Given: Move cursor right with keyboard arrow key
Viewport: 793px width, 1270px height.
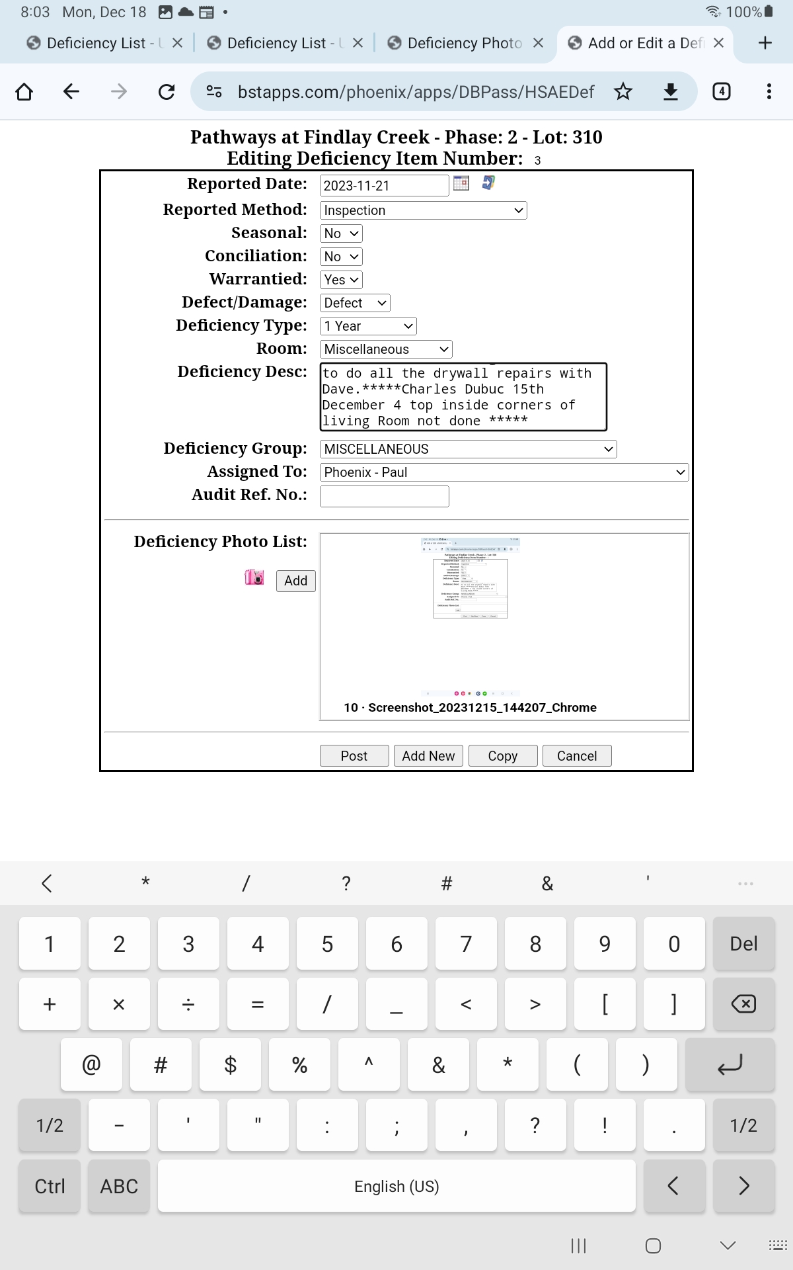Looking at the screenshot, I should (x=743, y=1186).
